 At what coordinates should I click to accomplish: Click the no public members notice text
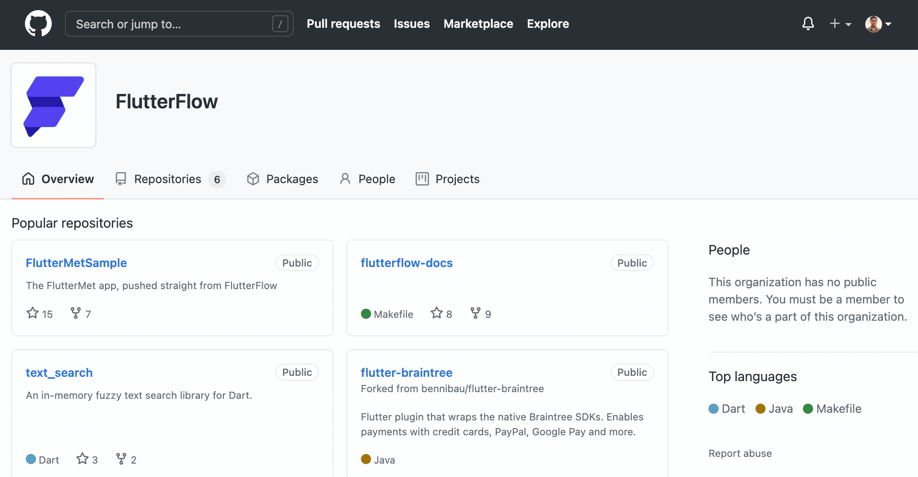click(x=808, y=299)
